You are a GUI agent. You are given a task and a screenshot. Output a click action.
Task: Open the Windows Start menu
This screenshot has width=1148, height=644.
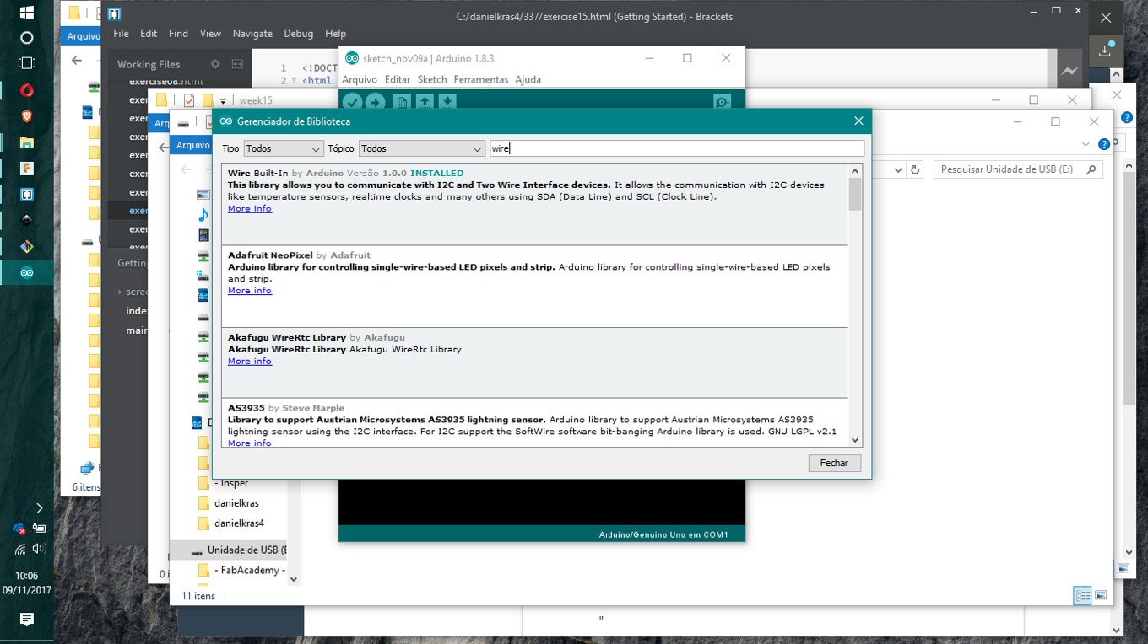[27, 13]
